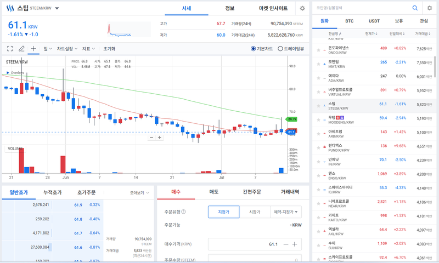The image size is (439, 263).
Task: Favorite STEEM/KRW with its star
Action: point(318,106)
